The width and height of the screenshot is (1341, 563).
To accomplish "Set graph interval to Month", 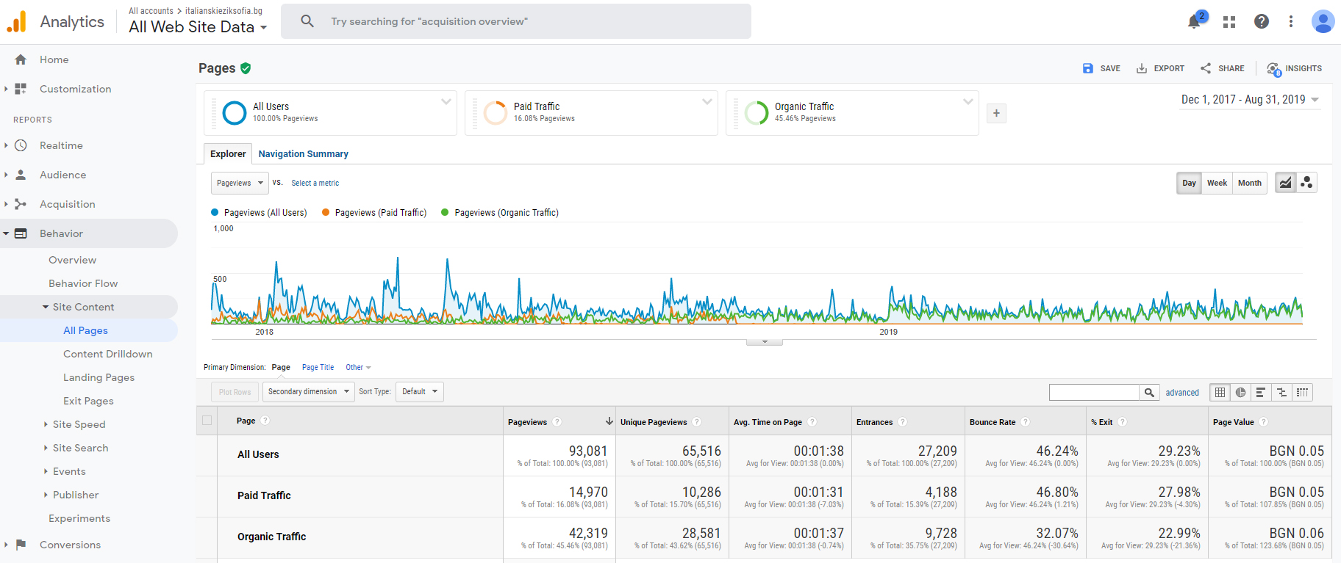I will [1249, 183].
